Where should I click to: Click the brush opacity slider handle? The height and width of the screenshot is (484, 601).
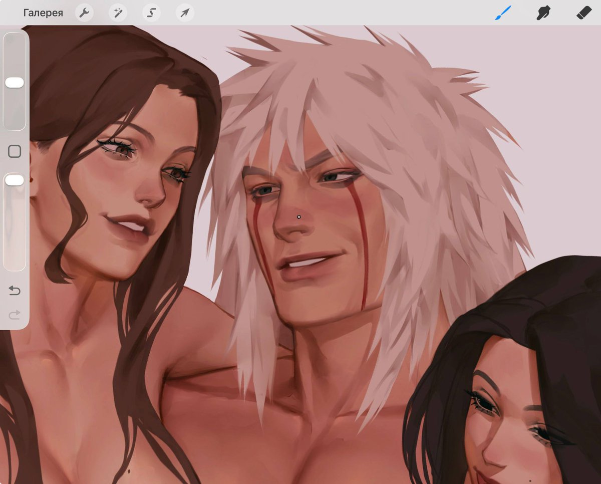point(15,180)
